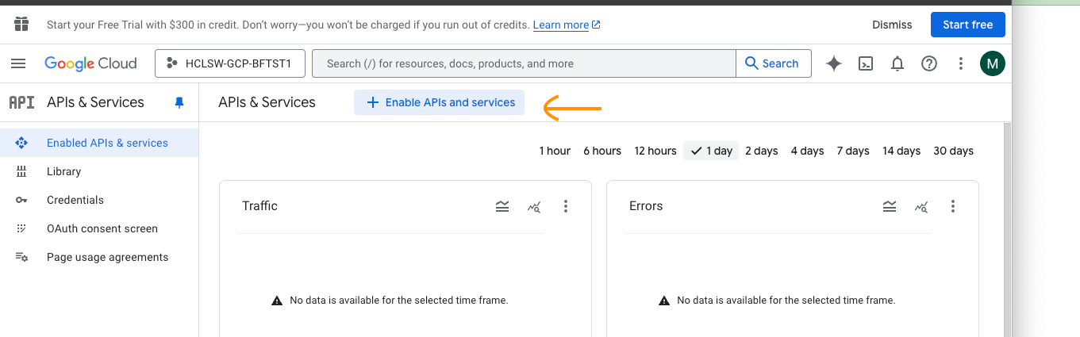
Task: Select the 7 days time range
Action: point(853,151)
